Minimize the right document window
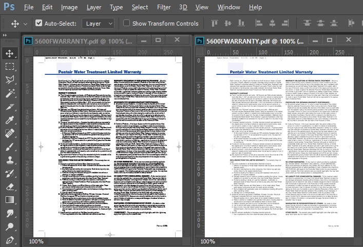This screenshot has width=363, height=247. [315, 40]
